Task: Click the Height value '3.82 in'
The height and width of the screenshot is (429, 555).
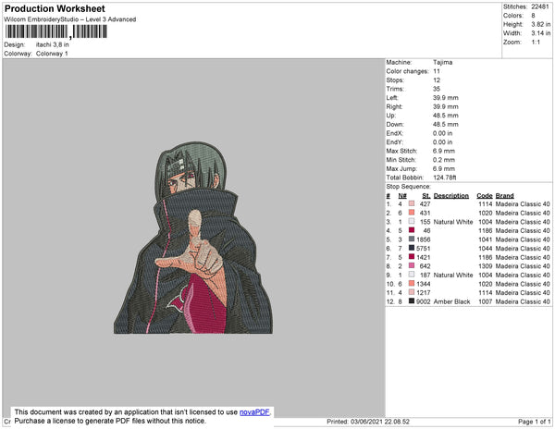Action: (x=540, y=24)
